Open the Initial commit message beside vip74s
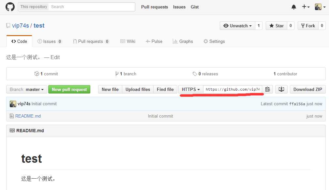Viewport: 329px width, 190px height. (x=44, y=104)
